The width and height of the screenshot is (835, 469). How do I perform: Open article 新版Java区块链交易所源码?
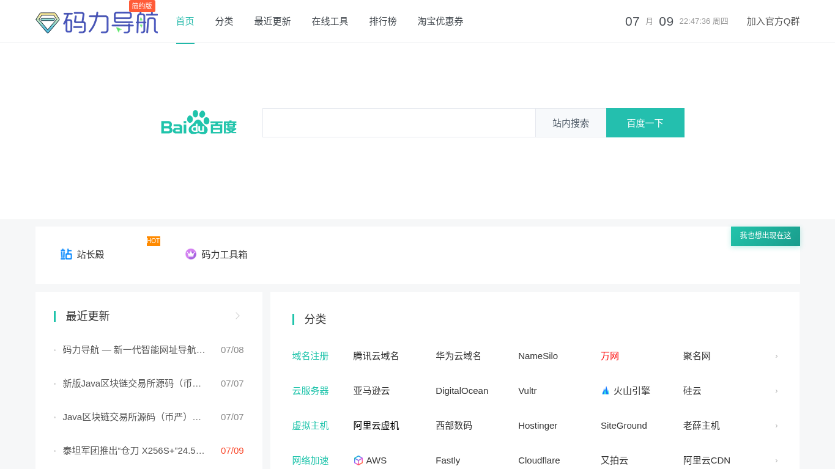pyautogui.click(x=132, y=384)
